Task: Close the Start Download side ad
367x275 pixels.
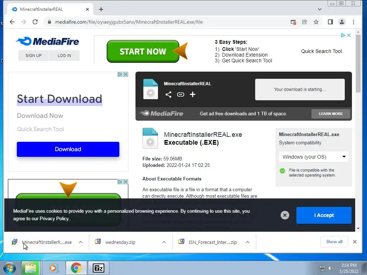Action: coord(125,74)
